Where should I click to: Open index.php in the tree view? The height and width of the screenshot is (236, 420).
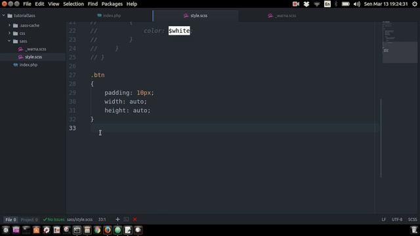point(28,65)
